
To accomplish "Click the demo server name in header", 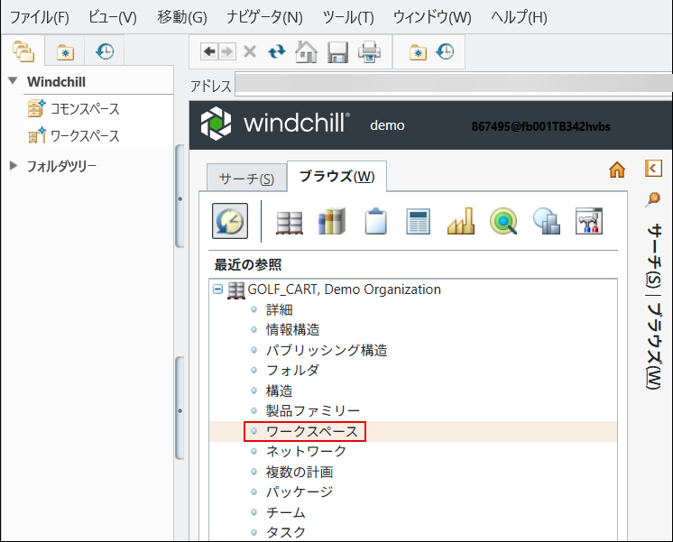I will [x=387, y=125].
